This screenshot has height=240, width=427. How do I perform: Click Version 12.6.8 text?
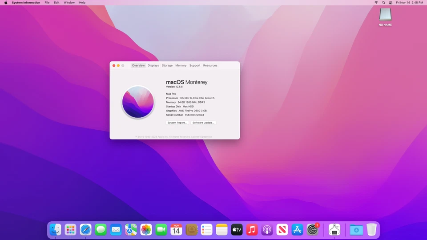click(x=174, y=87)
